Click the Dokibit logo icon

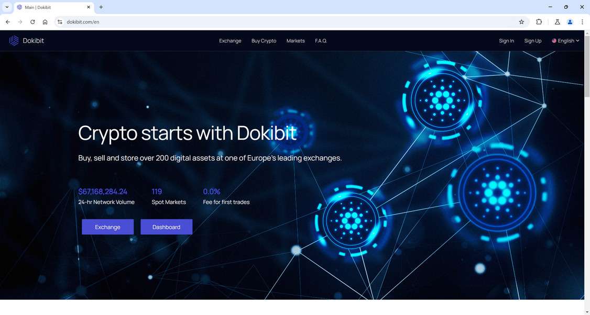point(14,41)
